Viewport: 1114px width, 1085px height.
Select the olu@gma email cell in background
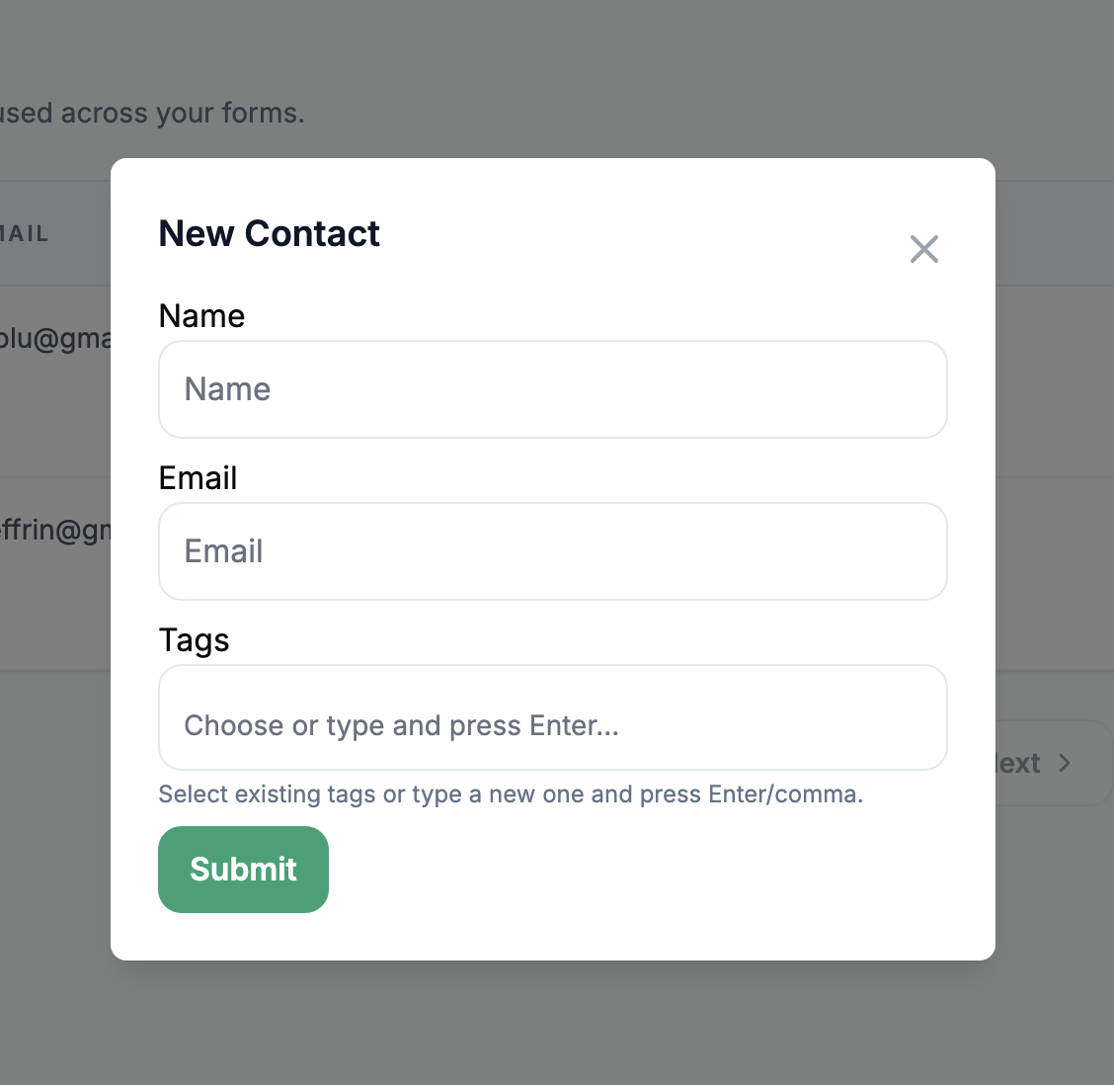tap(54, 339)
